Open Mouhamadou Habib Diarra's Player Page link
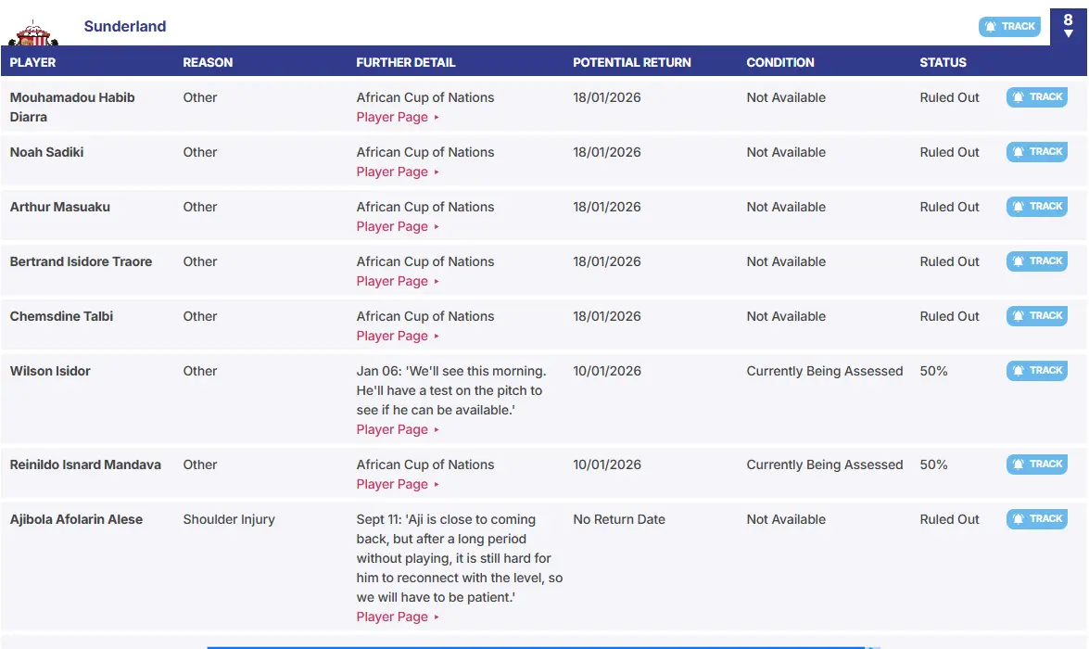This screenshot has height=649, width=1089. point(392,117)
